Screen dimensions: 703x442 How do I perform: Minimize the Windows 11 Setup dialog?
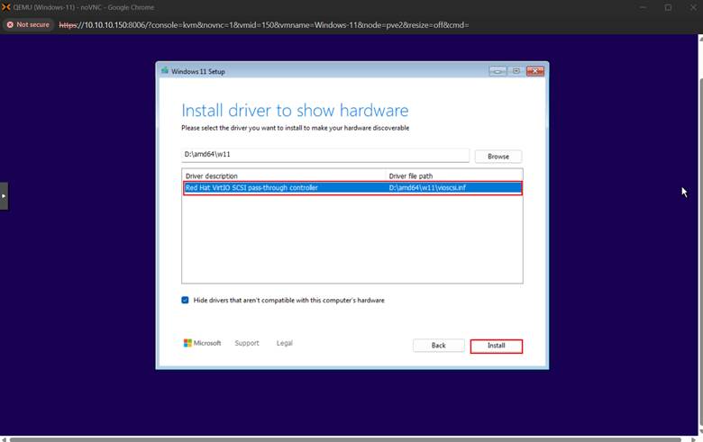(x=498, y=71)
